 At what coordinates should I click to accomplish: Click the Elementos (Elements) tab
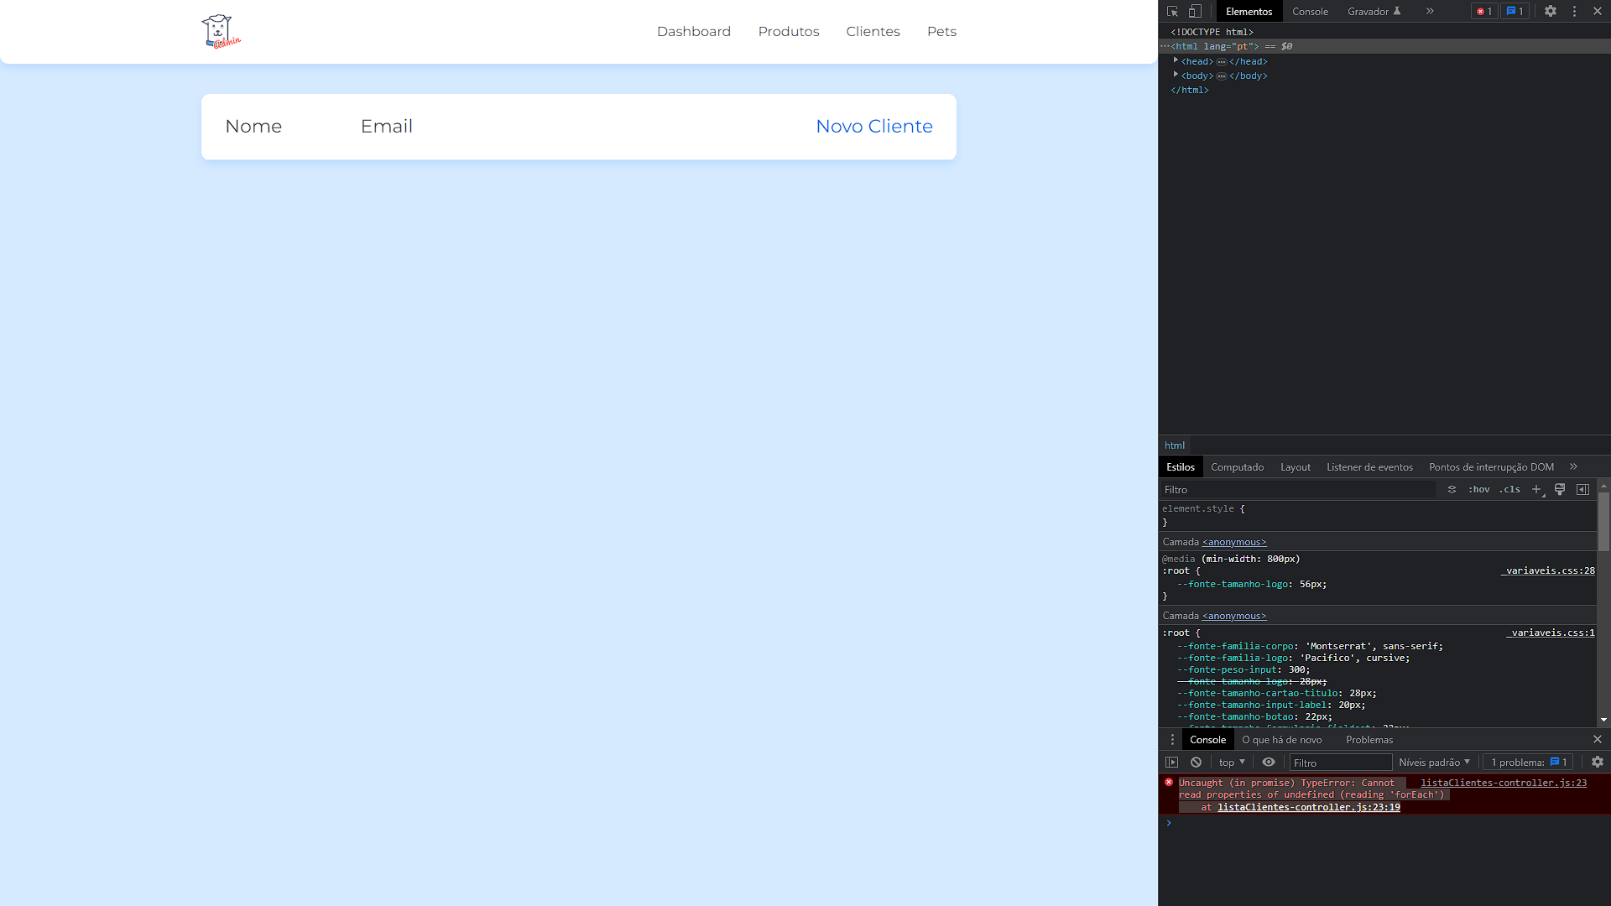[1248, 10]
